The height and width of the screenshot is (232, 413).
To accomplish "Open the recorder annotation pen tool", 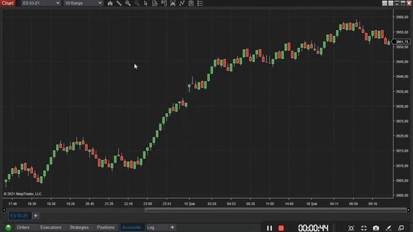I will click(388, 228).
